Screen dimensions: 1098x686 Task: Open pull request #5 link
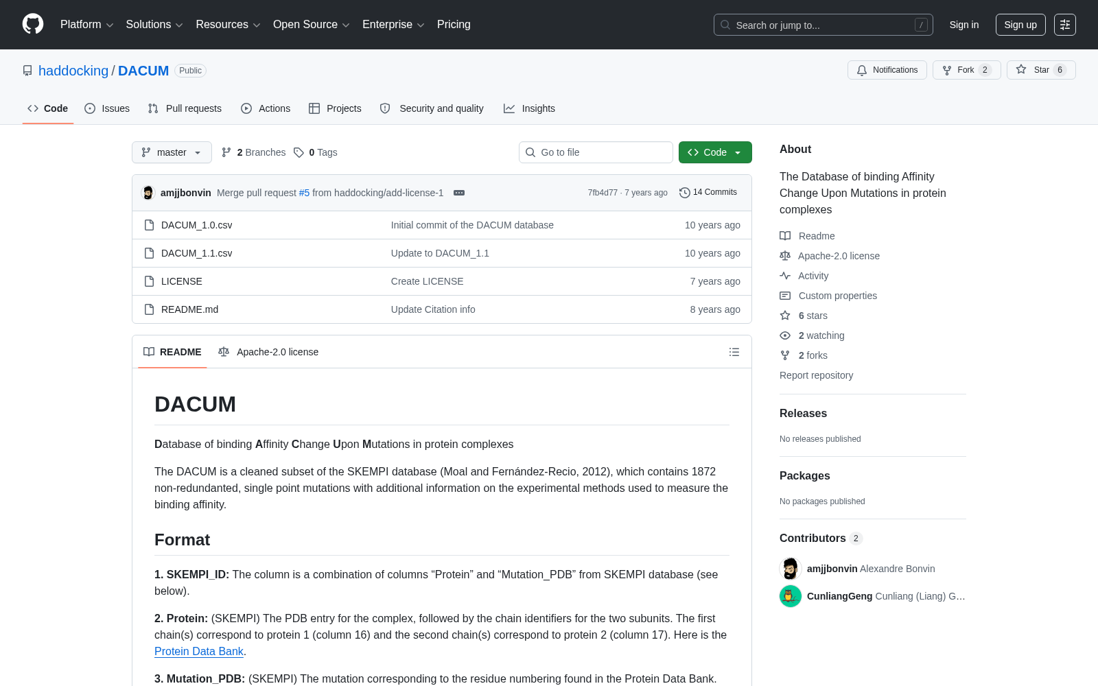304,193
